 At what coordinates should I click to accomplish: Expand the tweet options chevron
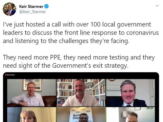[157, 6]
